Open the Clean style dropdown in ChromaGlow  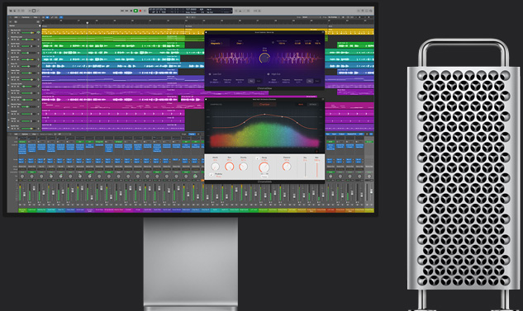[240, 43]
